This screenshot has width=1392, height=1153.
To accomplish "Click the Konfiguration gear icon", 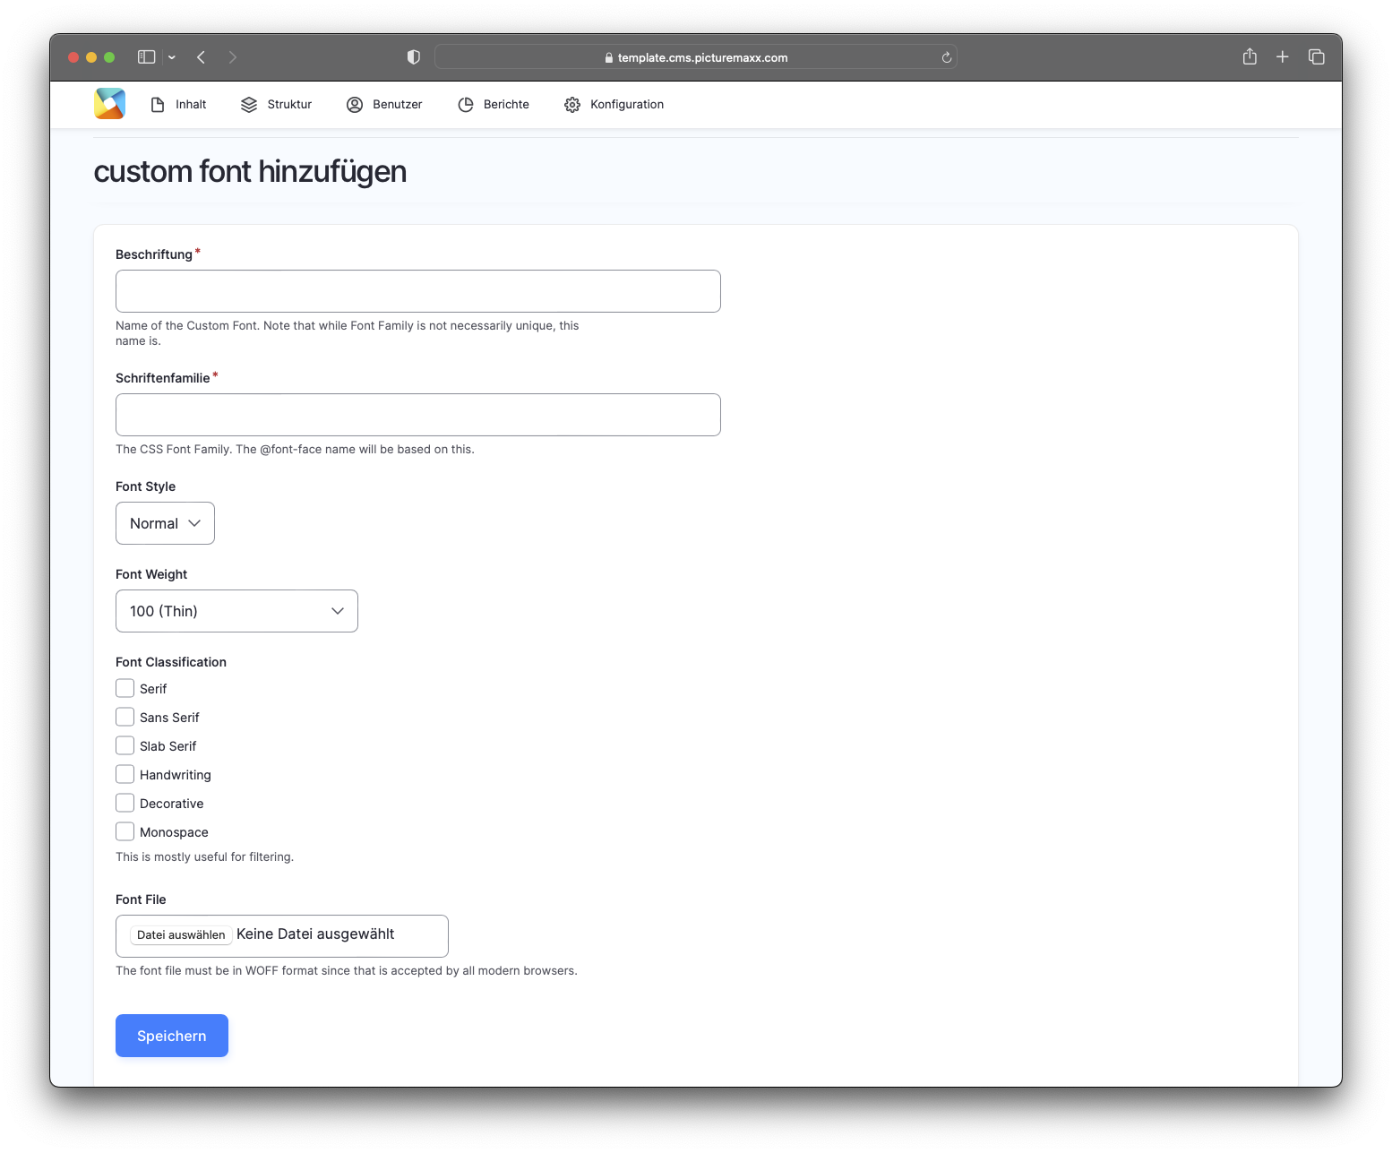I will pos(572,105).
